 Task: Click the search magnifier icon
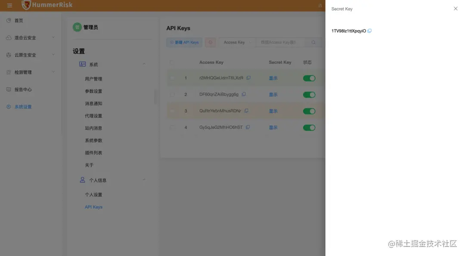pyautogui.click(x=313, y=42)
